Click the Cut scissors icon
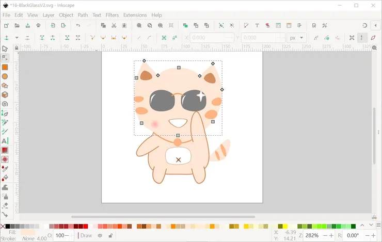The height and width of the screenshot is (242, 382). [114, 25]
